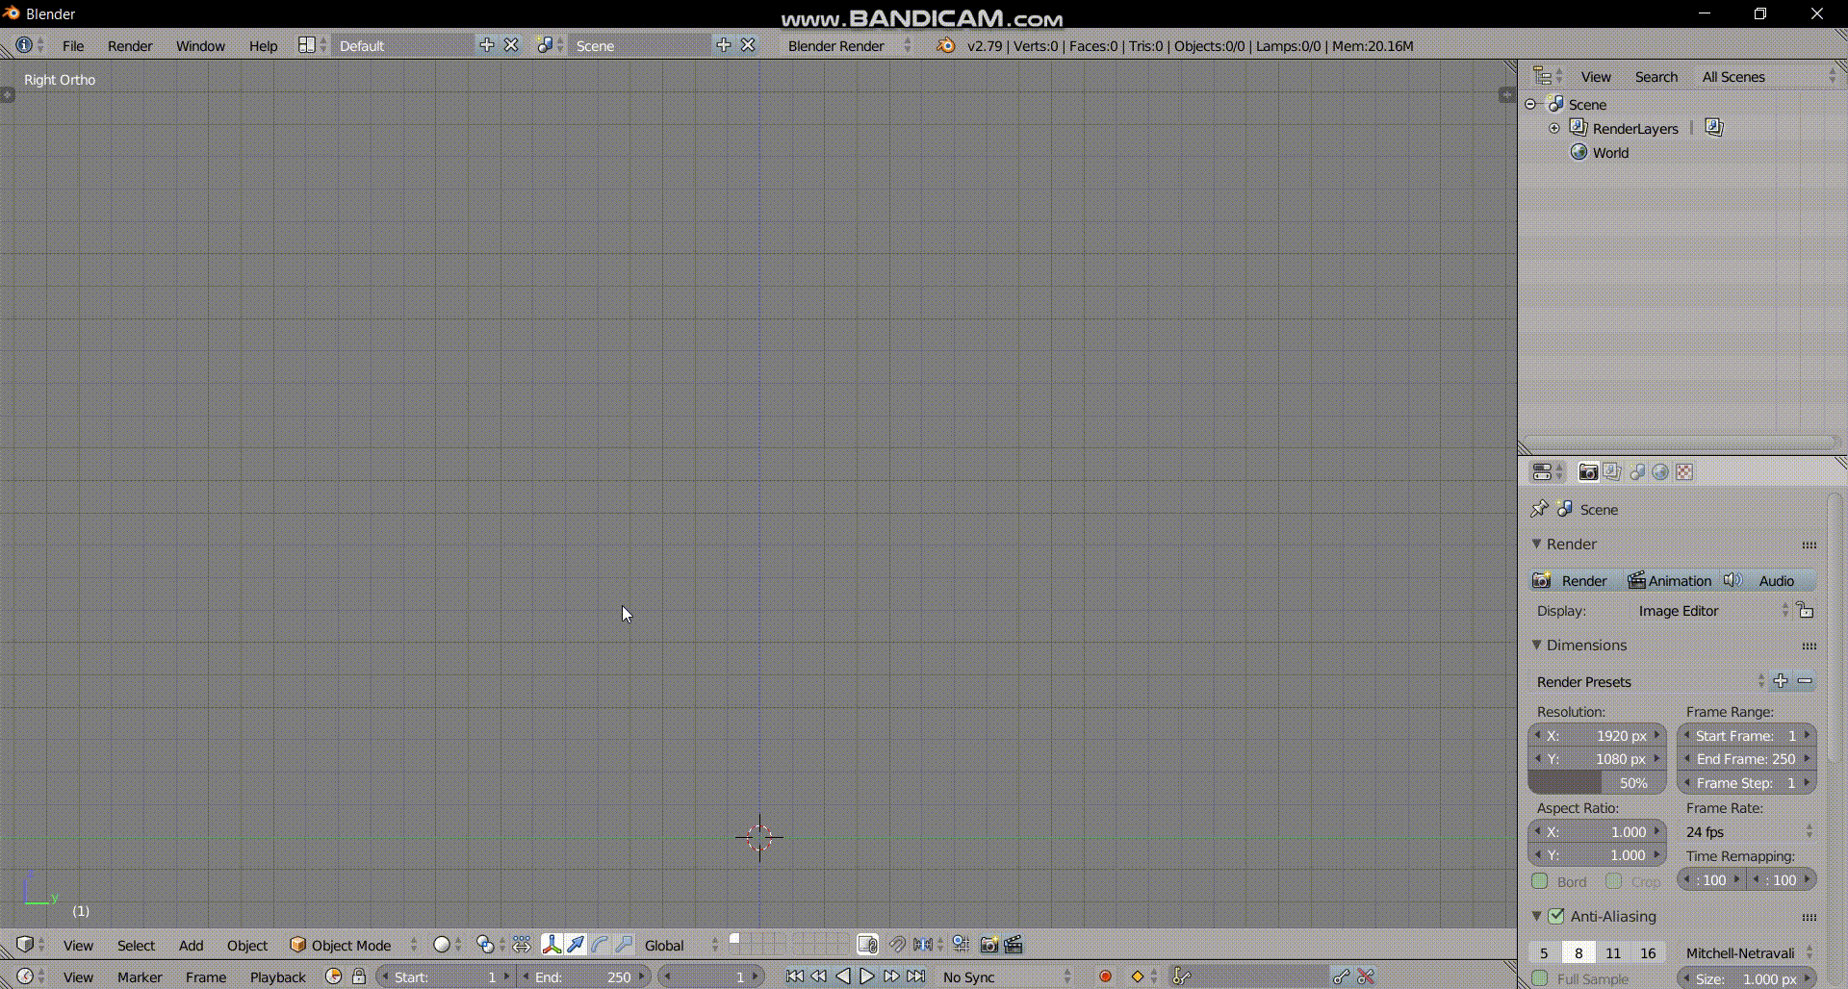Toggle 3D manipulator axes display icon
1848x989 pixels.
click(552, 945)
